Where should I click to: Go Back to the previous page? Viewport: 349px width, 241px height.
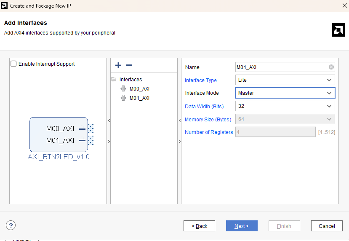199,226
